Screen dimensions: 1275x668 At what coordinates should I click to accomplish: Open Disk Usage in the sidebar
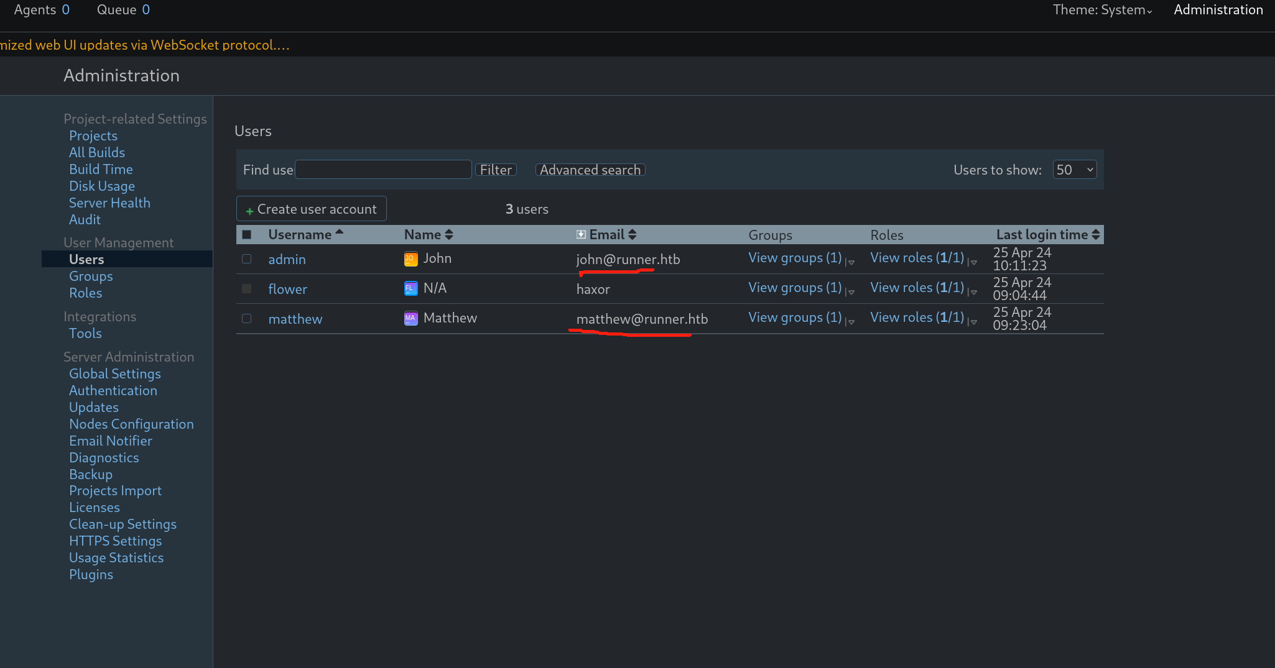102,186
